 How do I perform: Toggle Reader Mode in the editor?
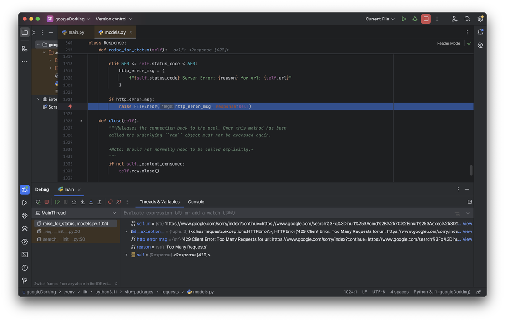click(x=448, y=43)
